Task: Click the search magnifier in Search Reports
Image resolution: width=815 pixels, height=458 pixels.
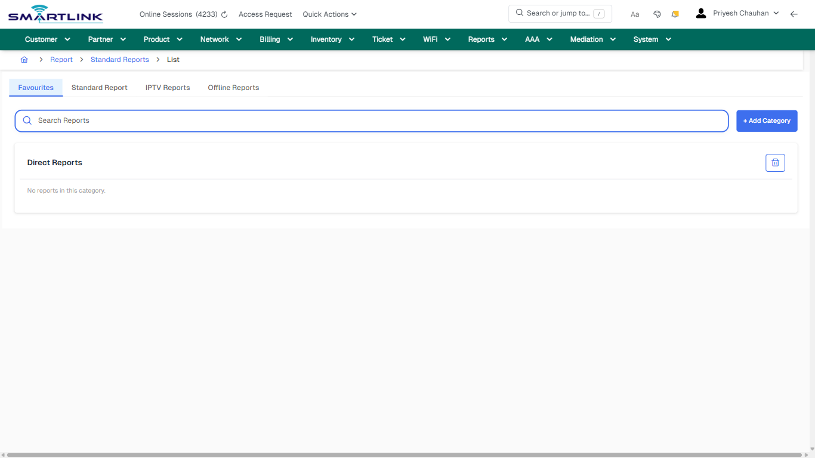Action: (x=27, y=120)
